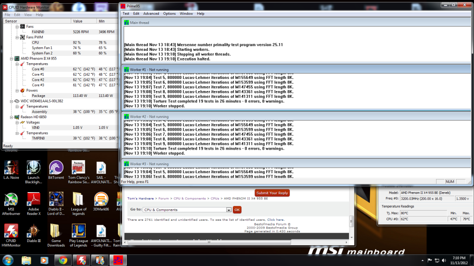The width and height of the screenshot is (474, 266).
Task: Open the Window menu in Prime95
Action: 186,13
